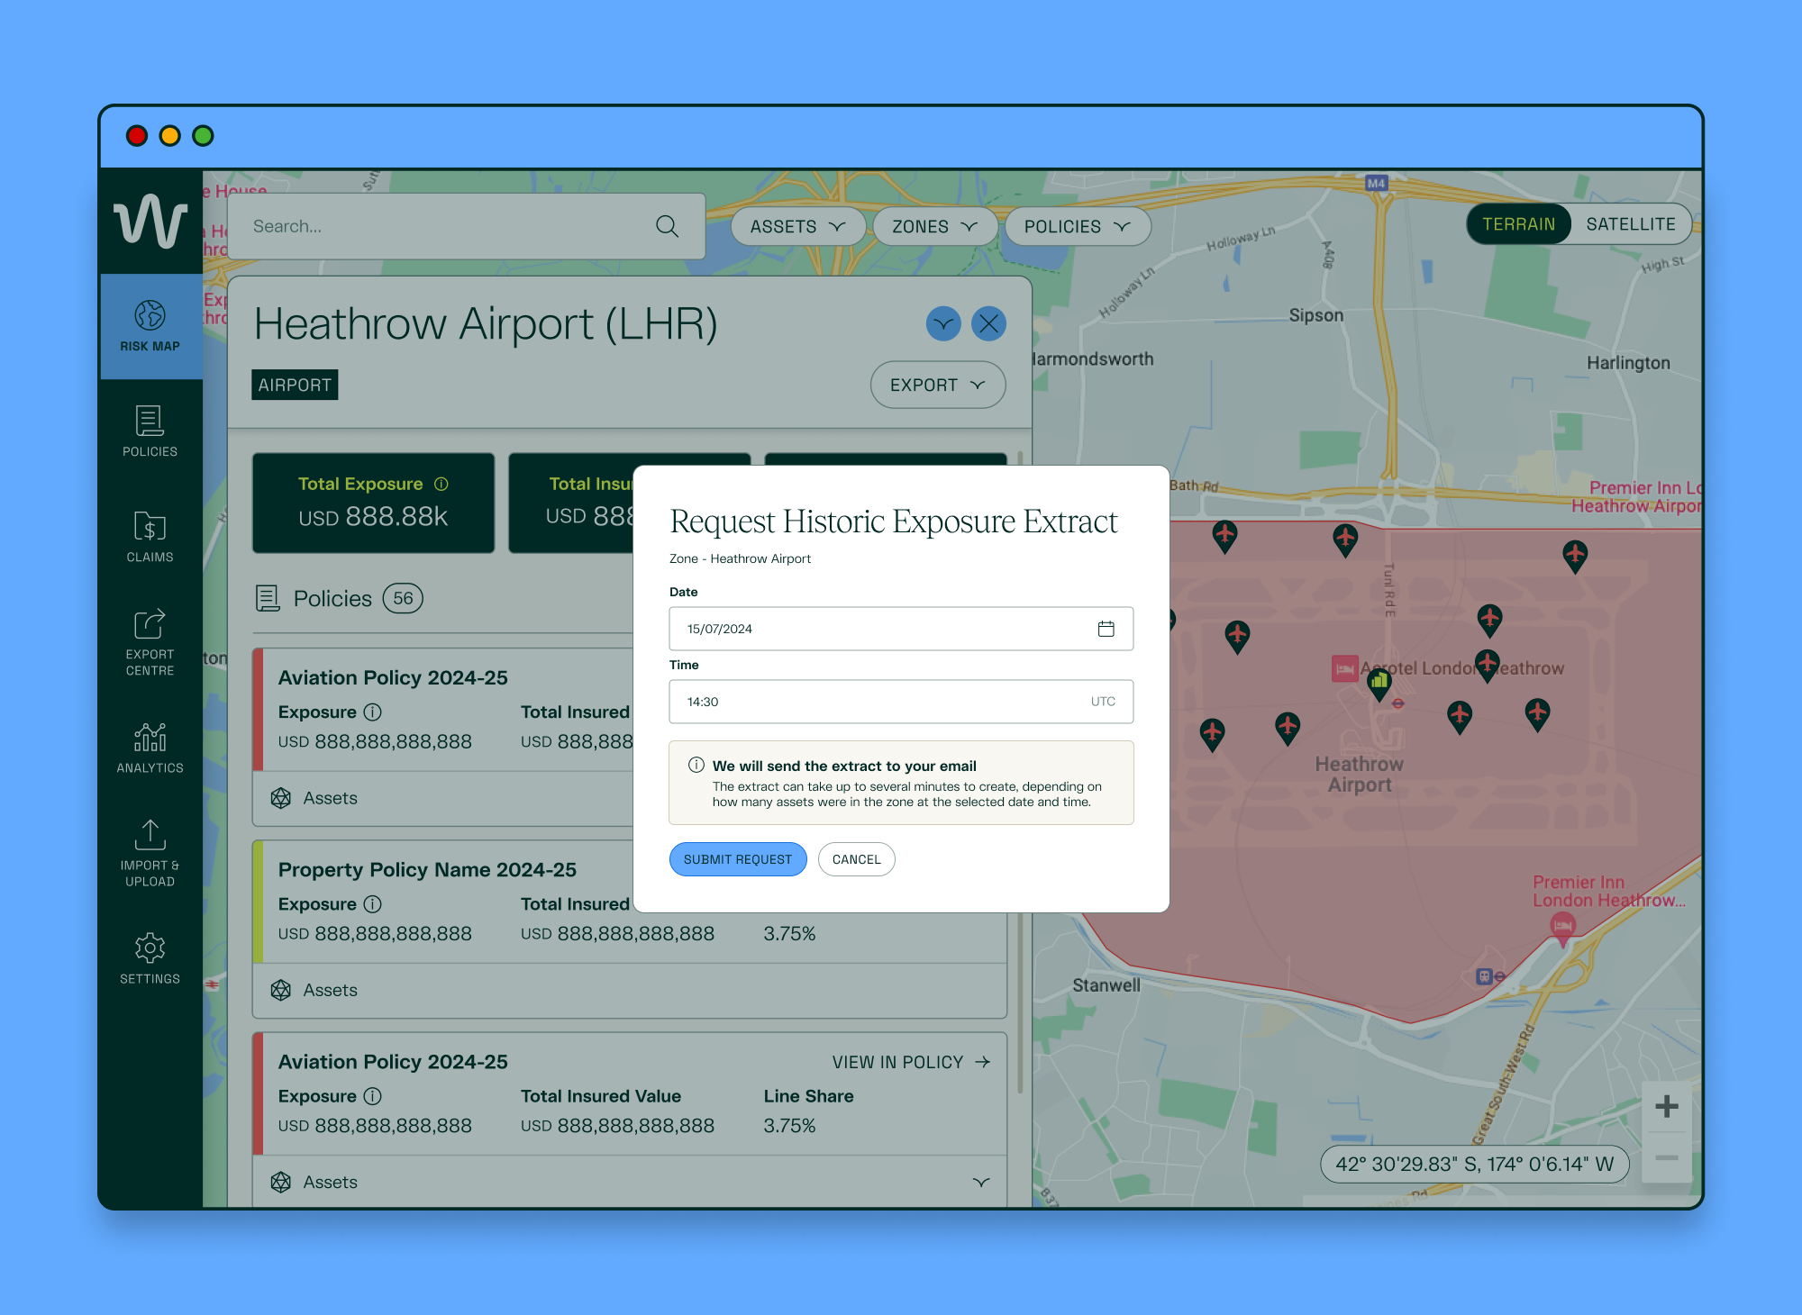The width and height of the screenshot is (1802, 1315).
Task: Open the Zones filter dropdown
Action: (935, 227)
